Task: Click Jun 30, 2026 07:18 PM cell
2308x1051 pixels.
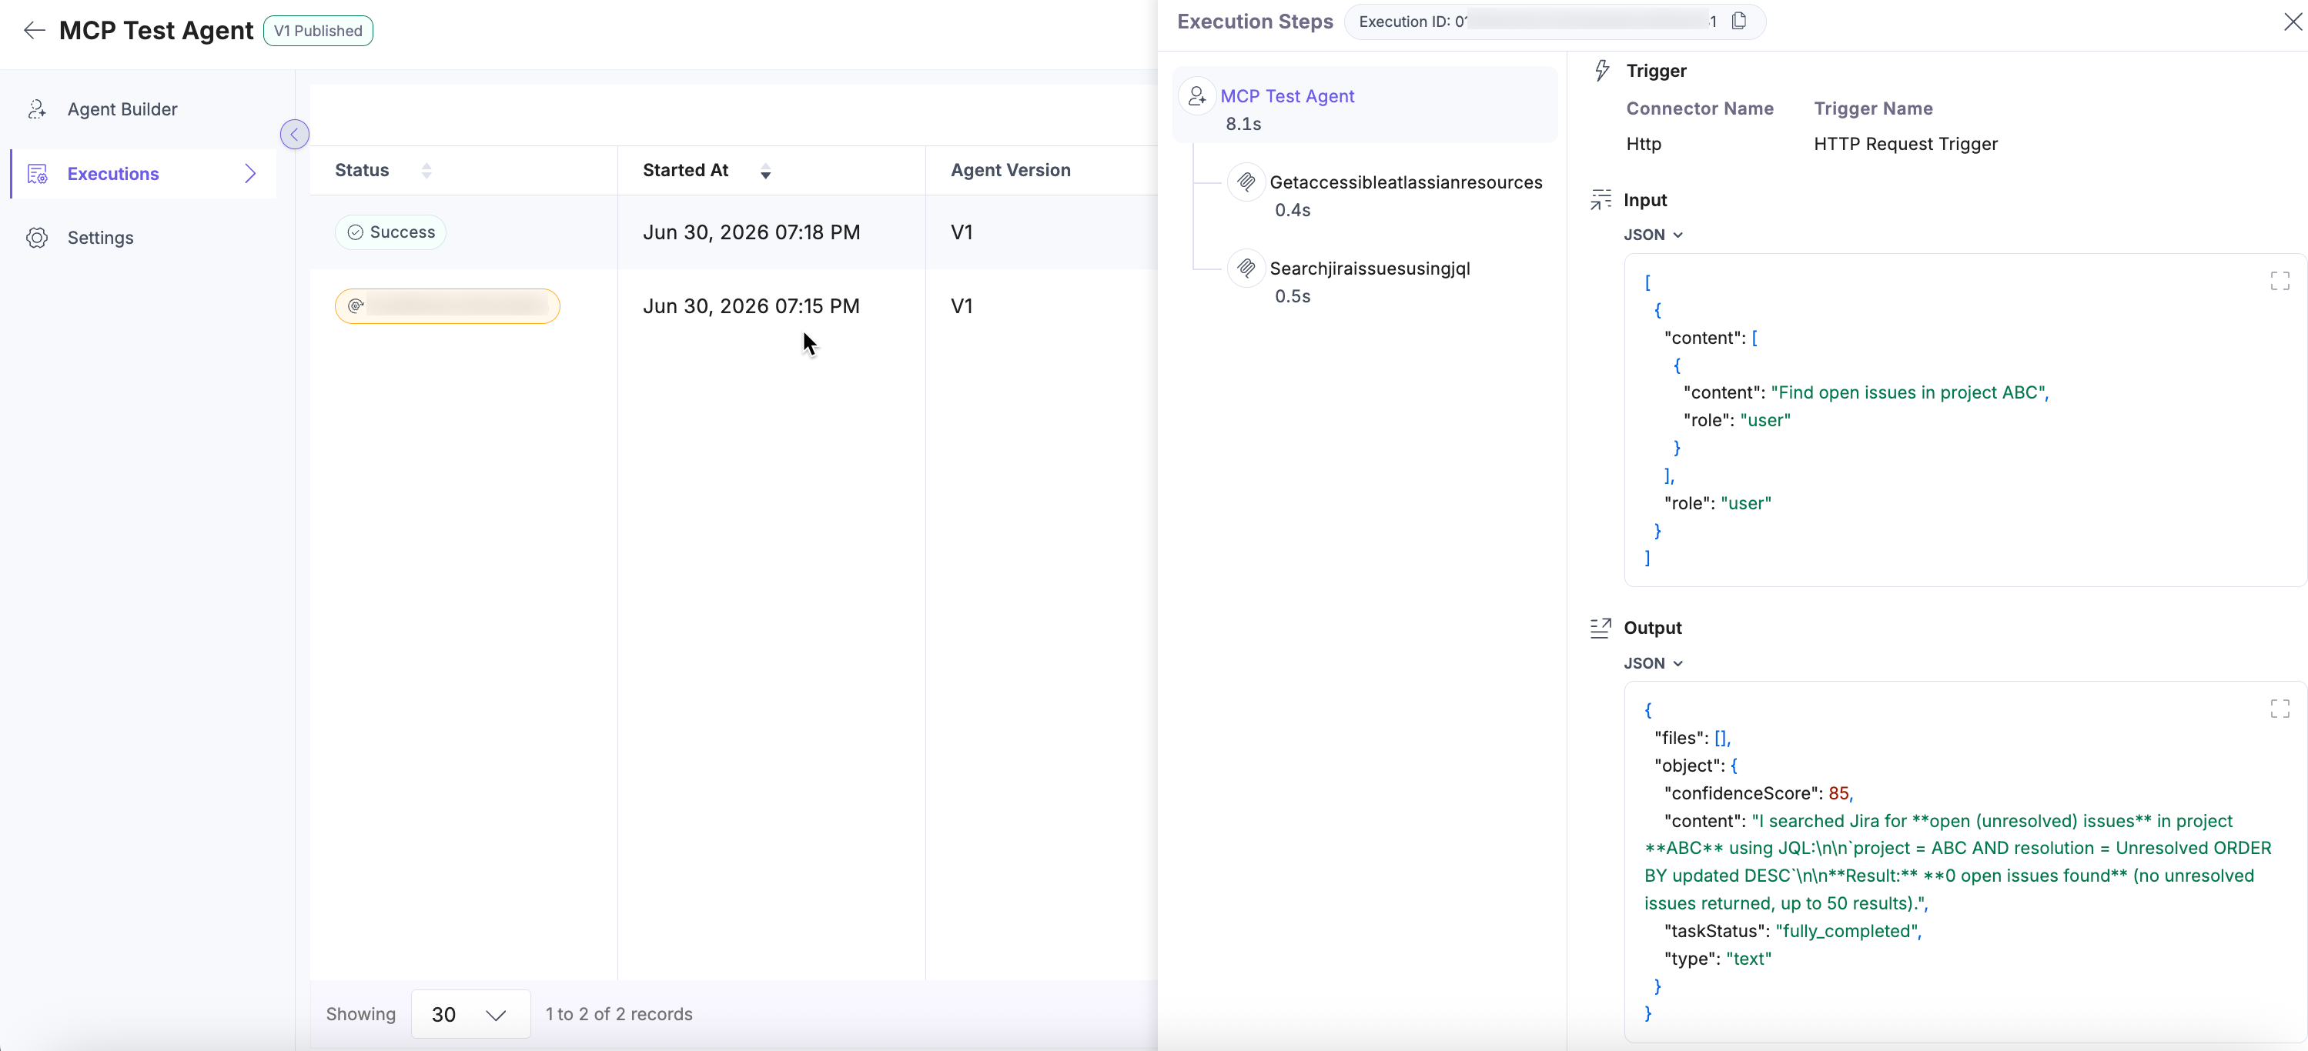Action: (751, 232)
